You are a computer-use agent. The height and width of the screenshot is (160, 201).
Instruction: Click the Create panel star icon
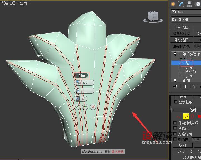coord(173,4)
